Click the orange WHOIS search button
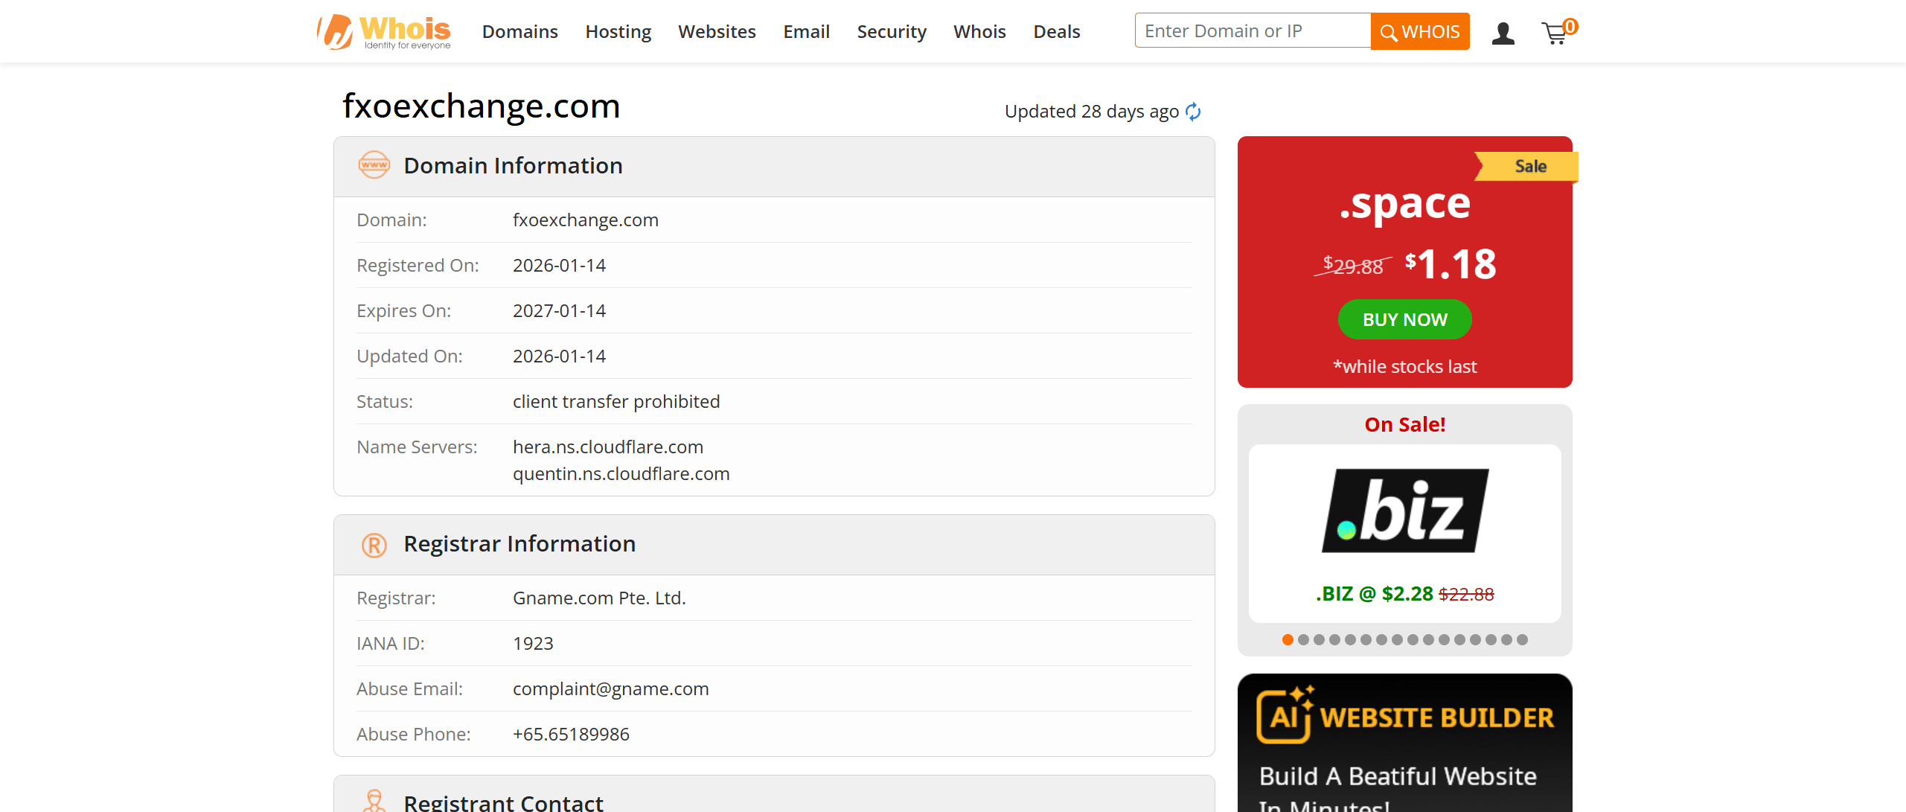1906x812 pixels. click(x=1420, y=31)
